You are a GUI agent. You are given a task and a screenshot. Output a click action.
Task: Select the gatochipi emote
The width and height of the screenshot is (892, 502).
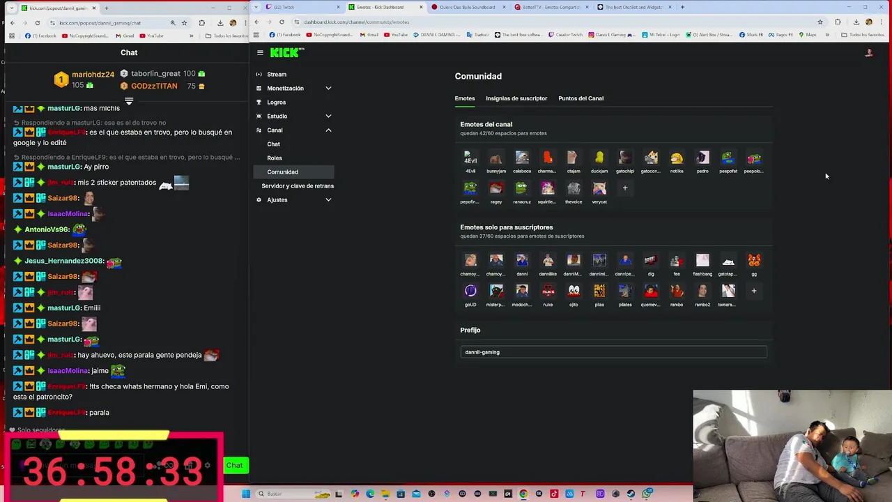click(625, 161)
